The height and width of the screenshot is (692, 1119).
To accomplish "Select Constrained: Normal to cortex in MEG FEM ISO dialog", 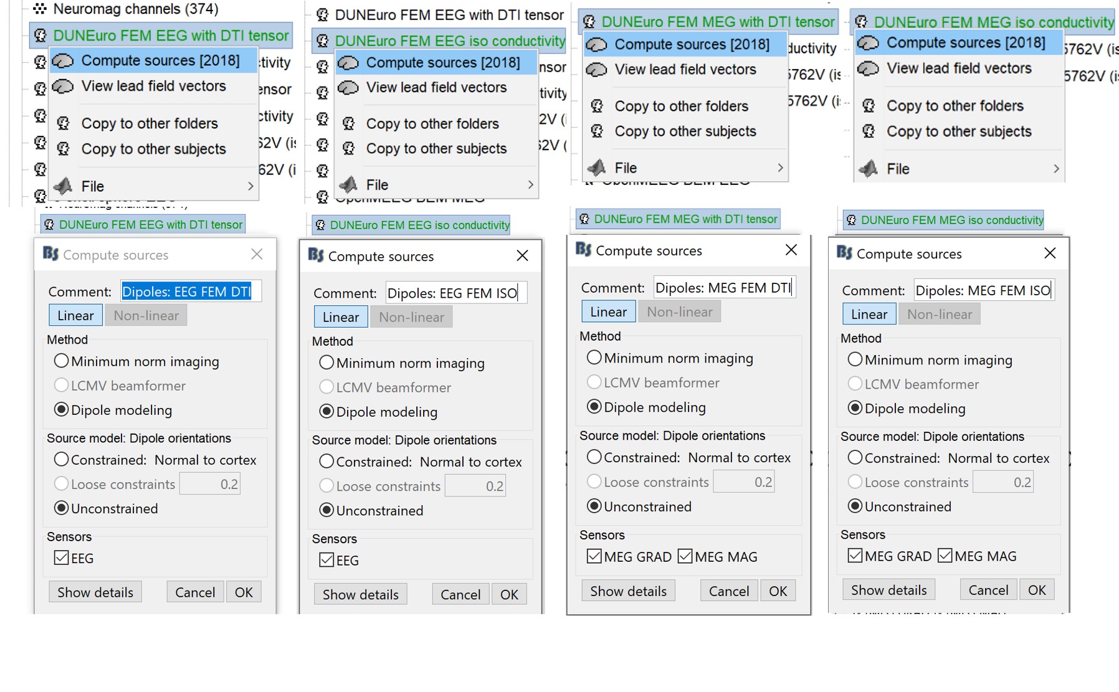I will coord(855,458).
